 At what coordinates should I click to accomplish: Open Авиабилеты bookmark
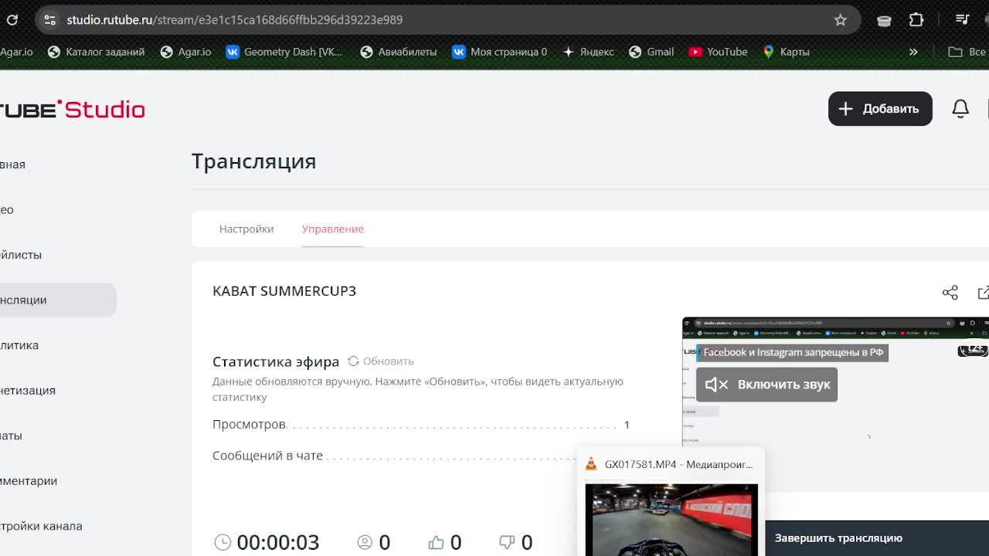(399, 52)
